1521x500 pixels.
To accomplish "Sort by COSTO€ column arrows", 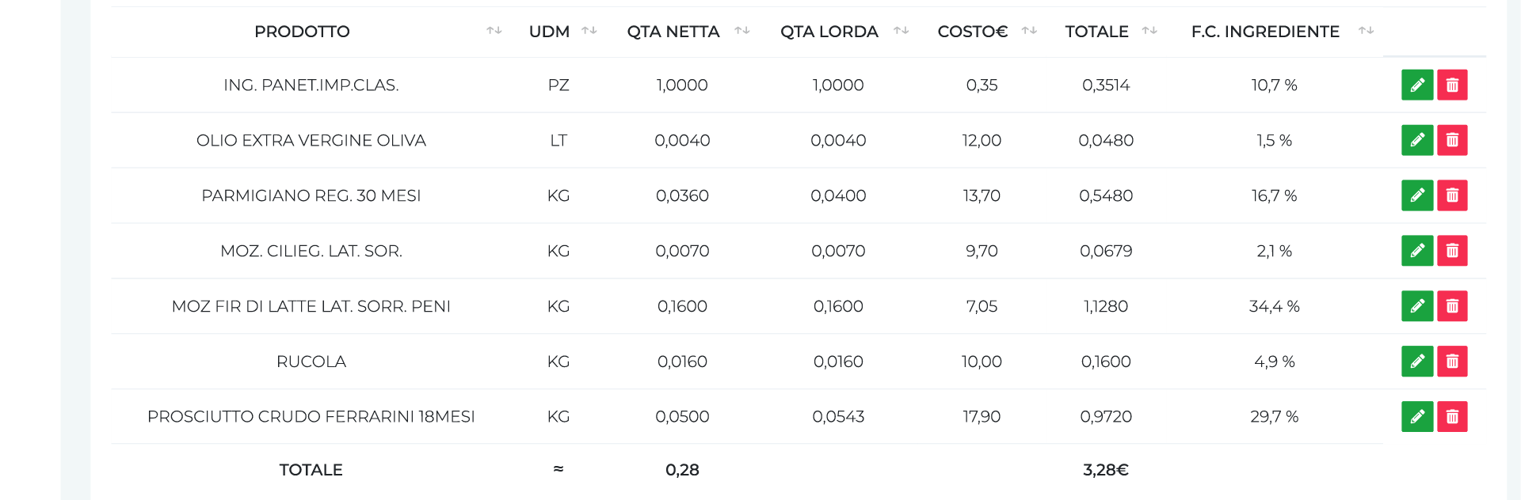I will coord(1029,31).
